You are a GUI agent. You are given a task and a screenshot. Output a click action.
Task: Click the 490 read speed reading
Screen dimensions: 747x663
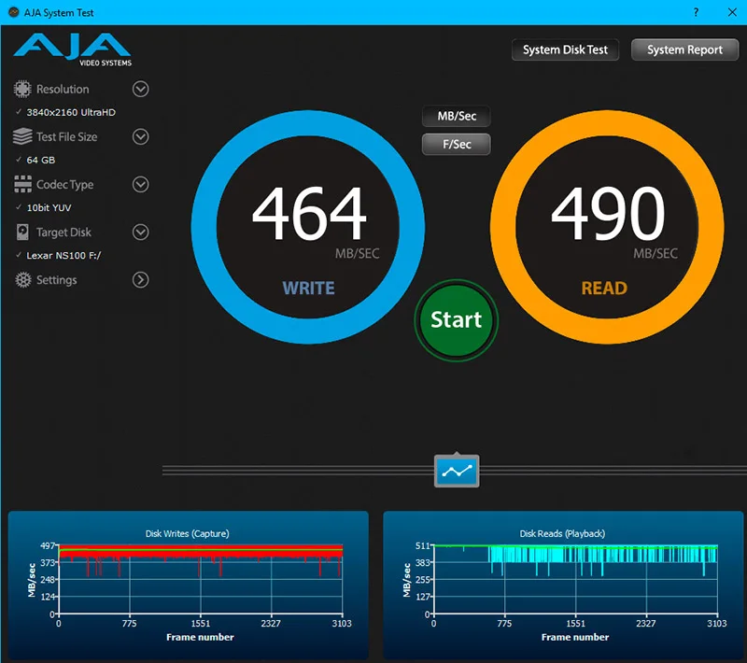coord(608,213)
